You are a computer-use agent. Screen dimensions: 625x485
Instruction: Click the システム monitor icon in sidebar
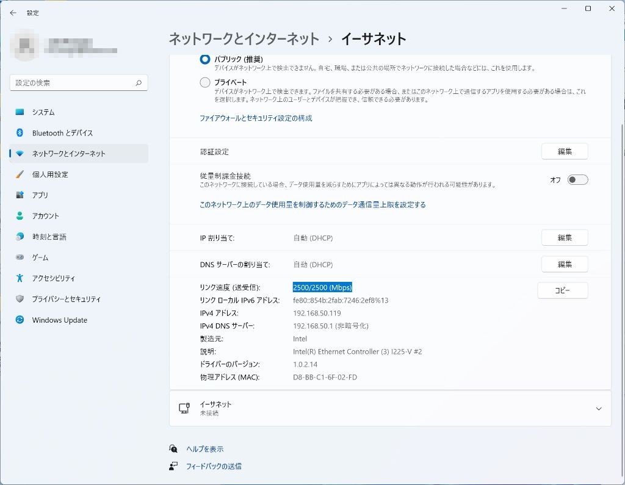pyautogui.click(x=20, y=112)
